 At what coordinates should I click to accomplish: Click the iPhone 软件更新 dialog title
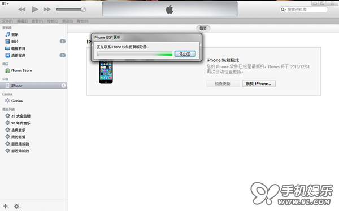[107, 38]
